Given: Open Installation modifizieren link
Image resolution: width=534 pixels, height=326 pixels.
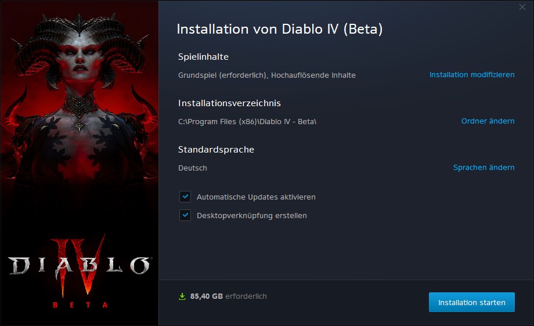Looking at the screenshot, I should pyautogui.click(x=472, y=75).
